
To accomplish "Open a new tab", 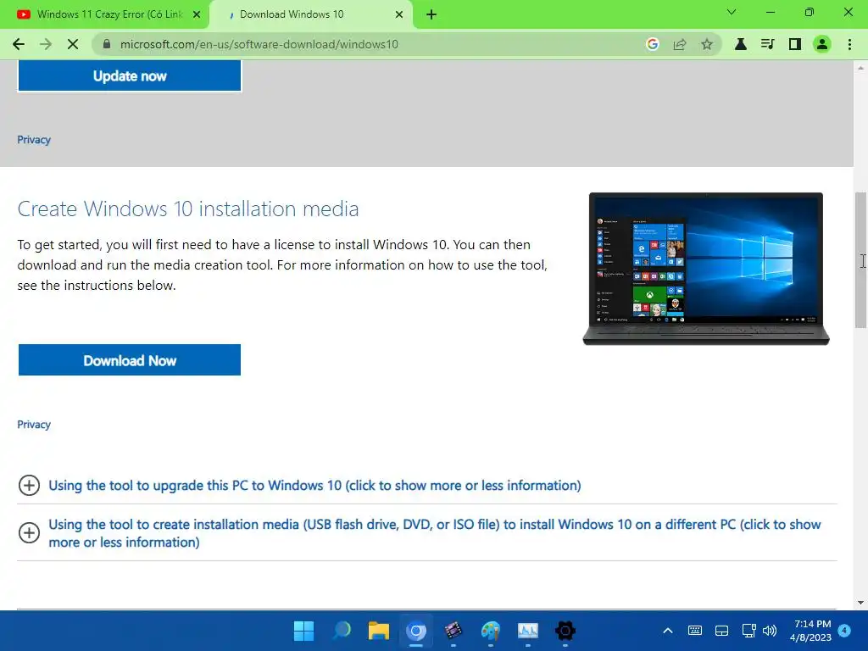I will pos(431,14).
